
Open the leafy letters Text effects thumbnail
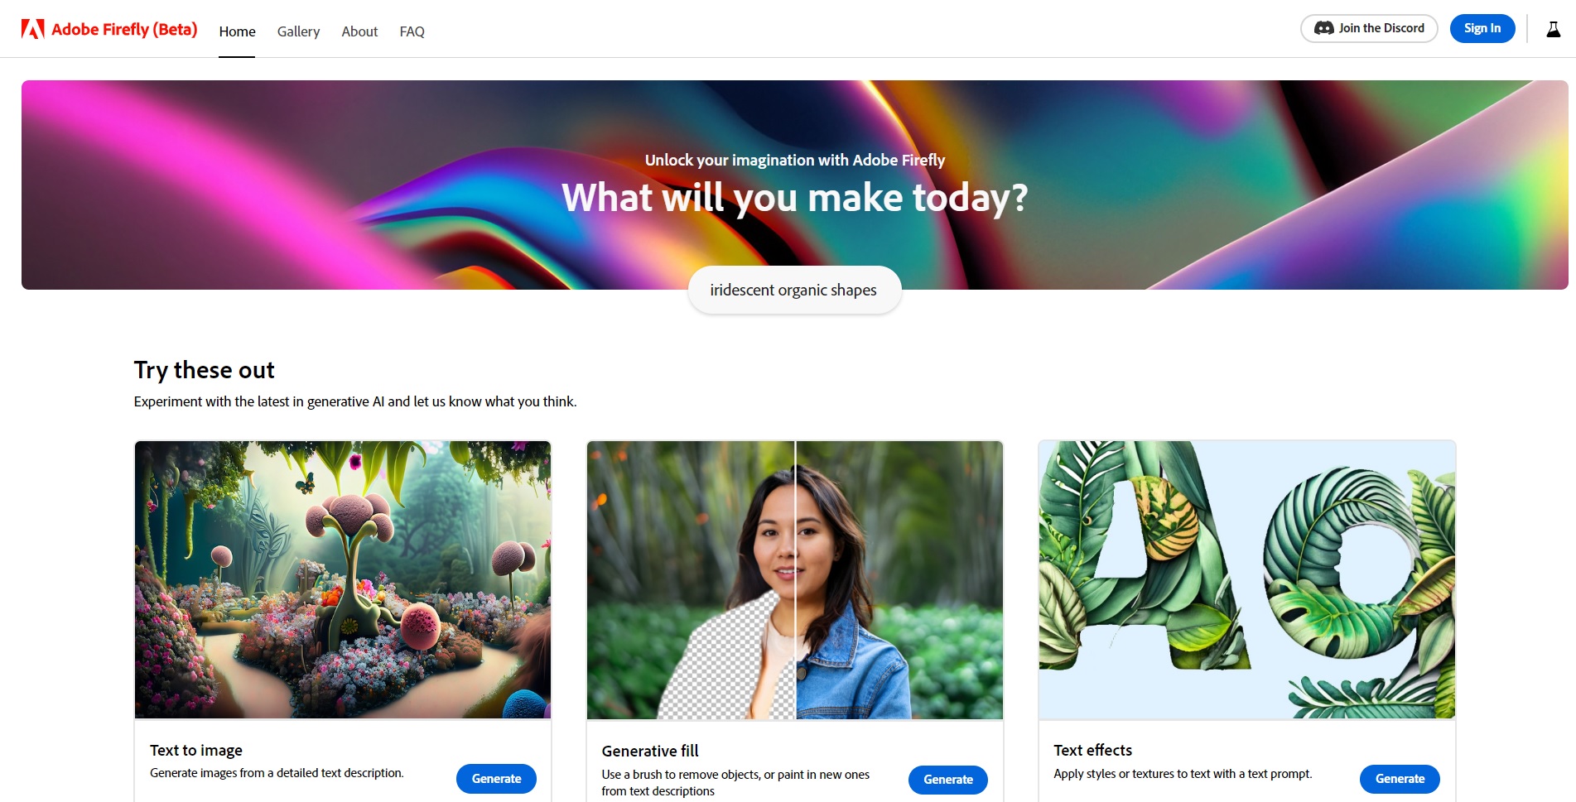1247,579
